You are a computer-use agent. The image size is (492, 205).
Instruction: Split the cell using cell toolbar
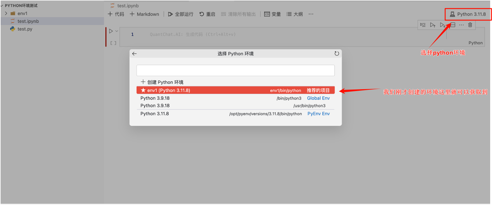pyautogui.click(x=453, y=25)
